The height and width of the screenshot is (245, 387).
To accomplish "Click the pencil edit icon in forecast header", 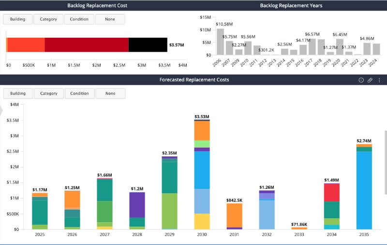I will pyautogui.click(x=370, y=80).
